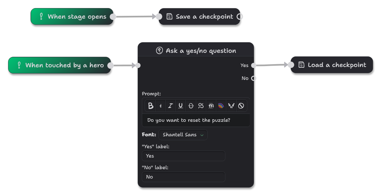The height and width of the screenshot is (195, 381).
Task: Click the prompt text field reading reset the puzzle
Action: pyautogui.click(x=196, y=120)
